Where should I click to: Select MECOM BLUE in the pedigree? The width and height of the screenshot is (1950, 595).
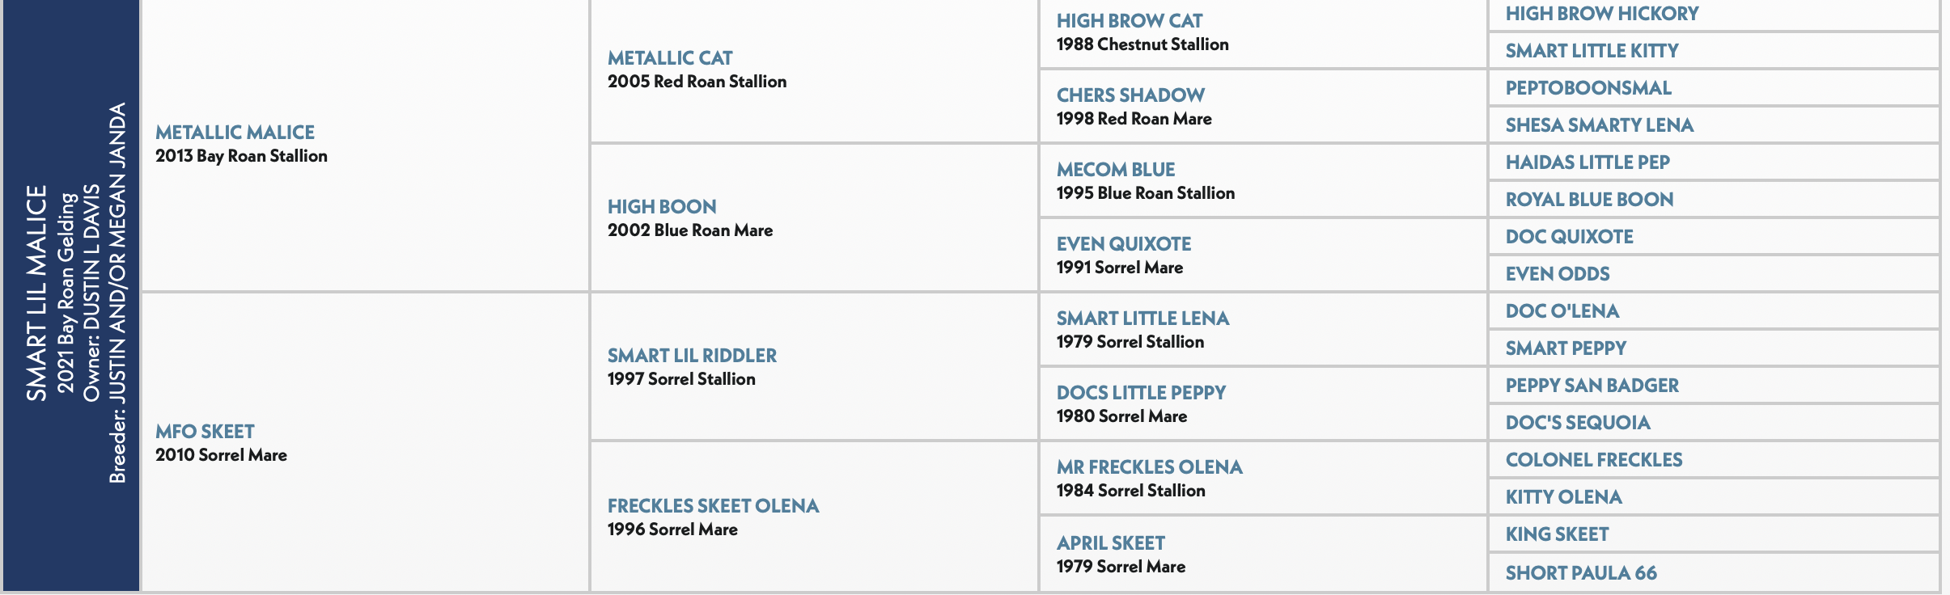(1116, 169)
